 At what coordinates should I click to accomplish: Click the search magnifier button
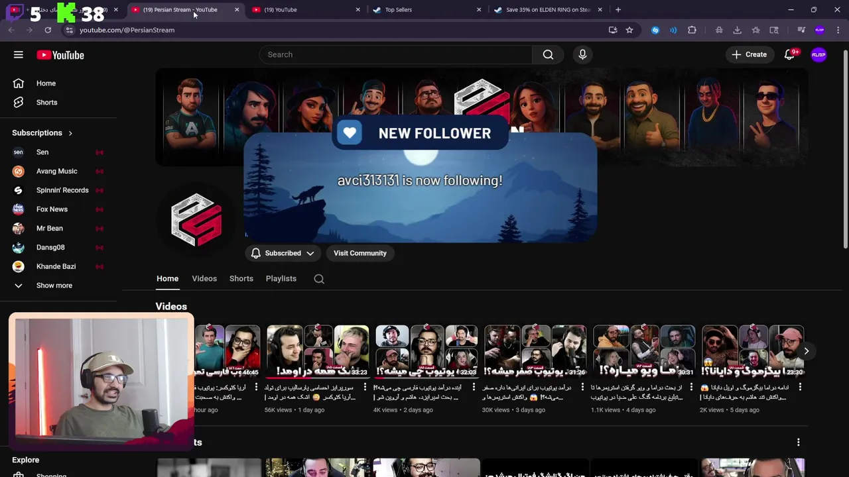[548, 54]
